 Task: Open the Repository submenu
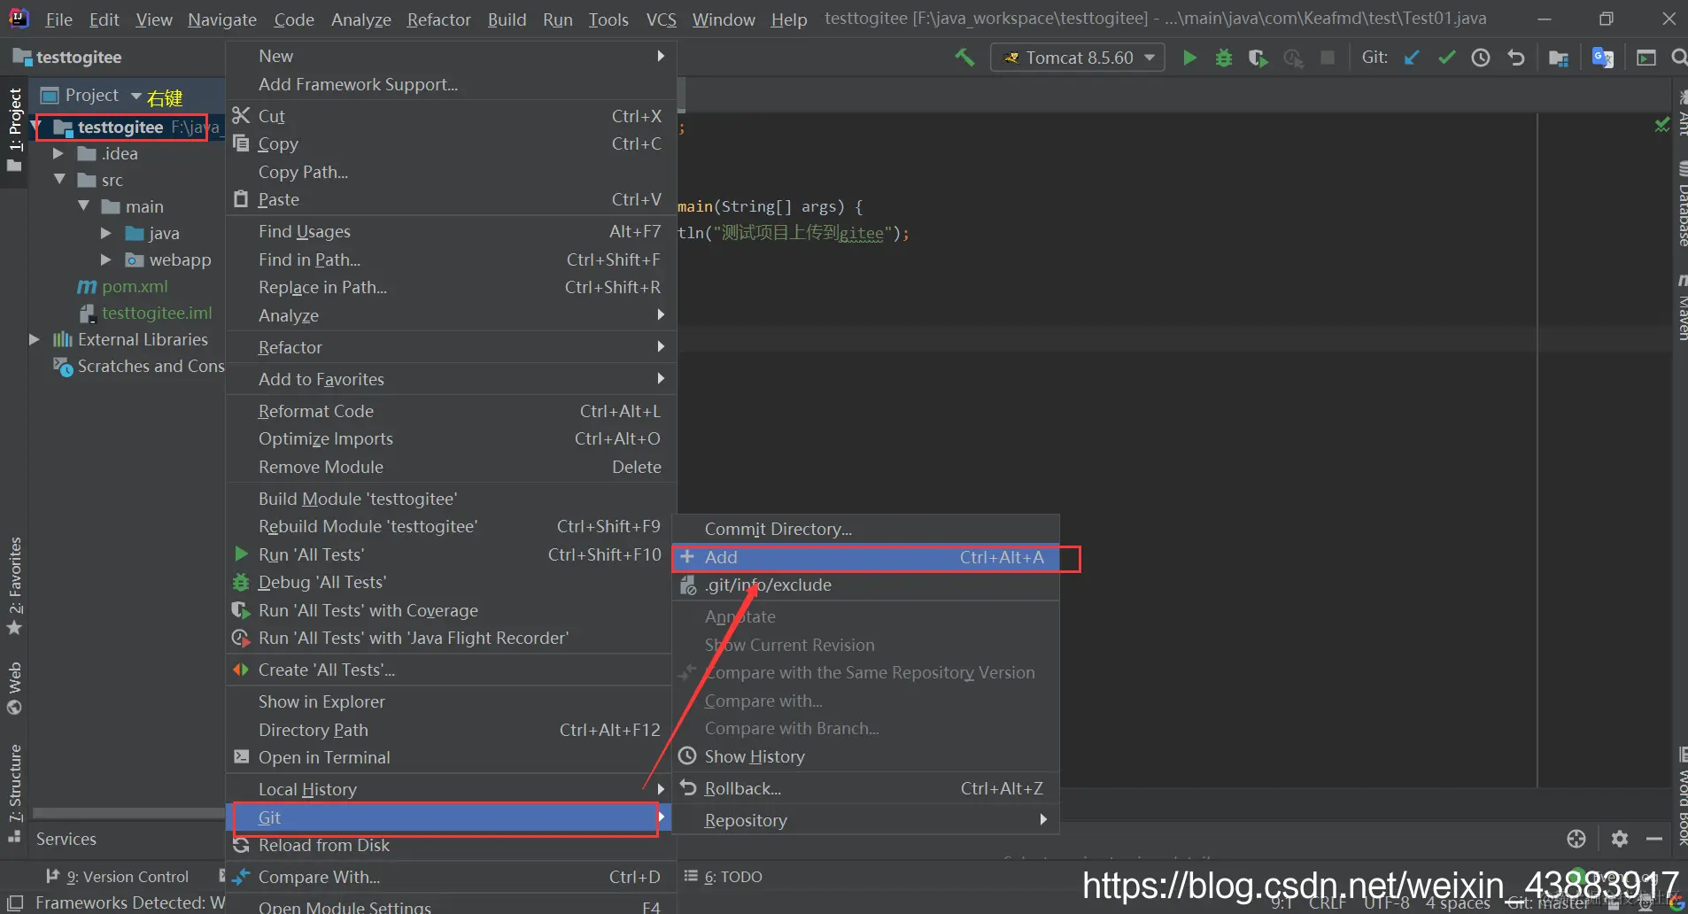866,820
